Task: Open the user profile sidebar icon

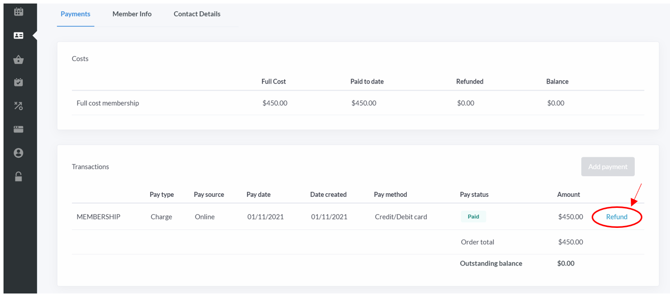Action: tap(19, 153)
